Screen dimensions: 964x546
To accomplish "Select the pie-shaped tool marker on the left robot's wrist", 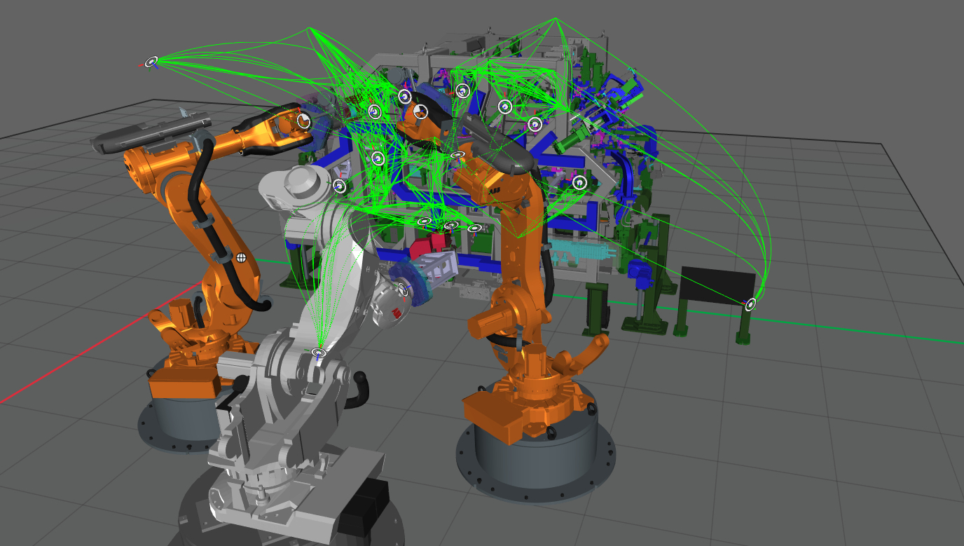I will pos(303,121).
